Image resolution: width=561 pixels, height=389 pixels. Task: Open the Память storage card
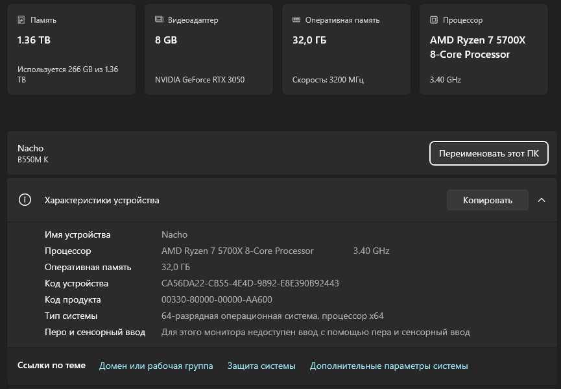(71, 49)
